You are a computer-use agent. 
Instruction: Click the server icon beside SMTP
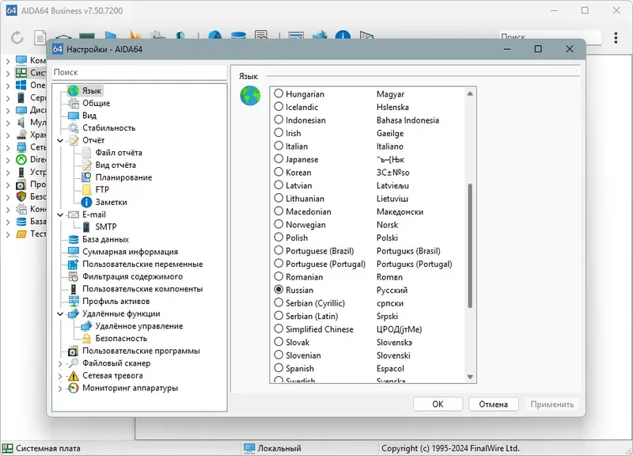click(86, 226)
